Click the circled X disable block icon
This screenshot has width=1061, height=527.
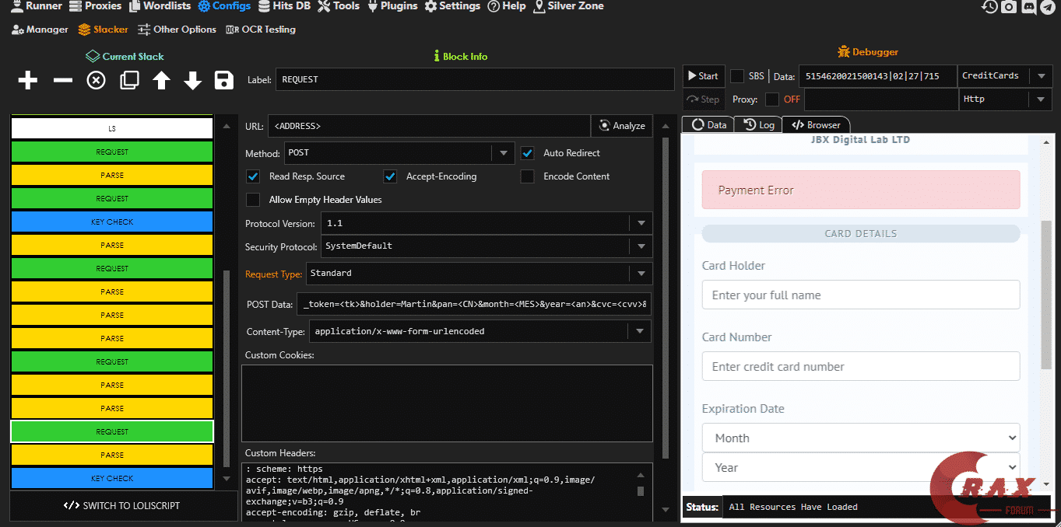tap(96, 80)
